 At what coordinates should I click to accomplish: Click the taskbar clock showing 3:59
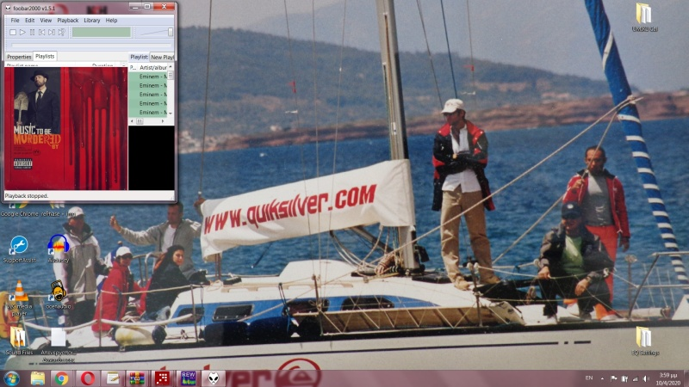(668, 378)
